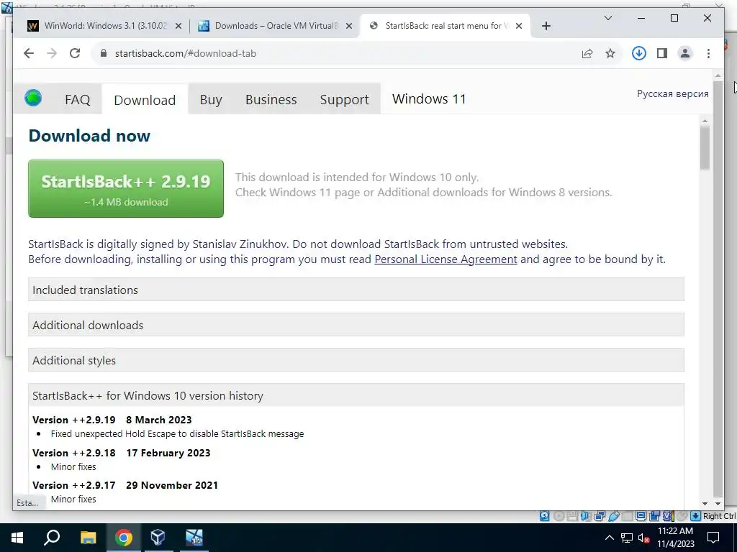Click the Windows 3.1 VM taskbar icon
The height and width of the screenshot is (552, 737).
tap(194, 538)
